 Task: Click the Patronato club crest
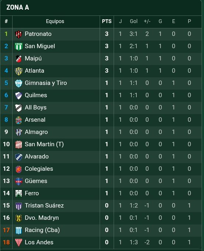(x=18, y=34)
